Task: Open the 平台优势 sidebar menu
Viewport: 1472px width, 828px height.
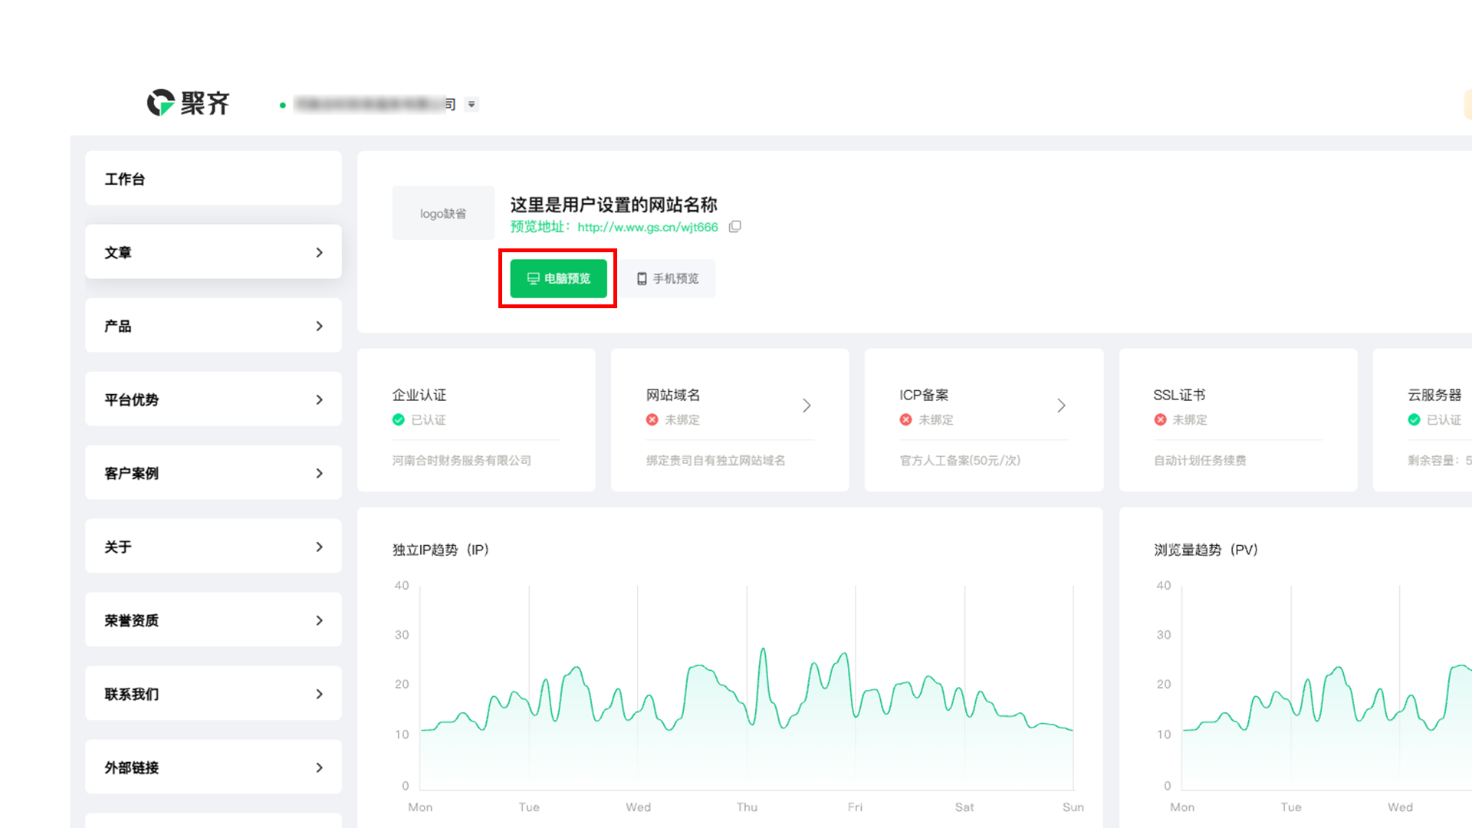Action: [x=213, y=399]
